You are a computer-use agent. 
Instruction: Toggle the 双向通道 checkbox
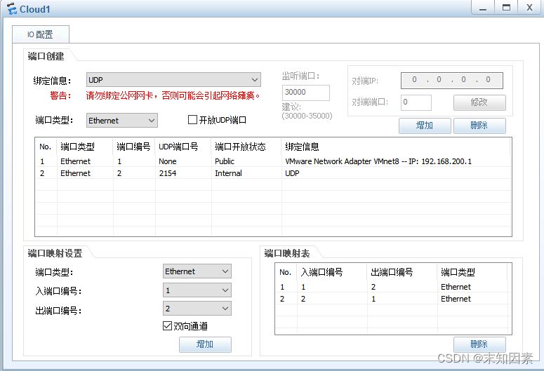(x=167, y=325)
